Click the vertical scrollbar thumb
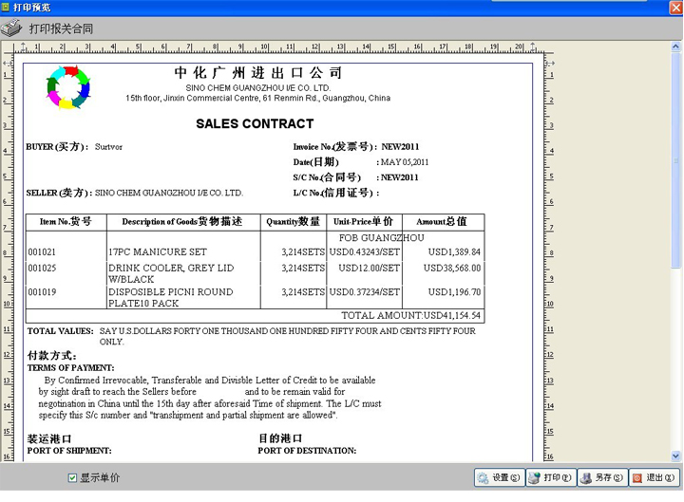Screen dimensions: 684x502 pos(675,160)
